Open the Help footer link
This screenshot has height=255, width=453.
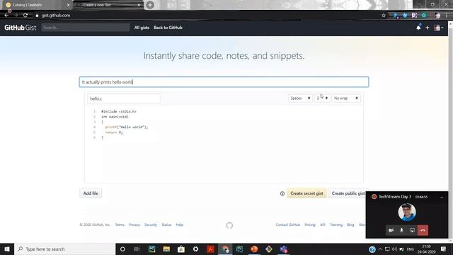point(179,225)
